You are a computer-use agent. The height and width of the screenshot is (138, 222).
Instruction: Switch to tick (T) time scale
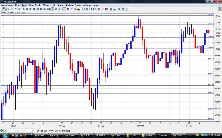[x=16, y=9]
